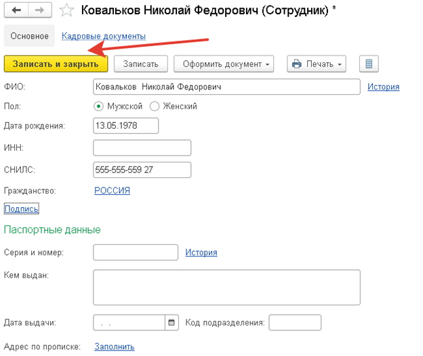Add employee card to favorites star
Screen dimensions: 423x356
[66, 11]
